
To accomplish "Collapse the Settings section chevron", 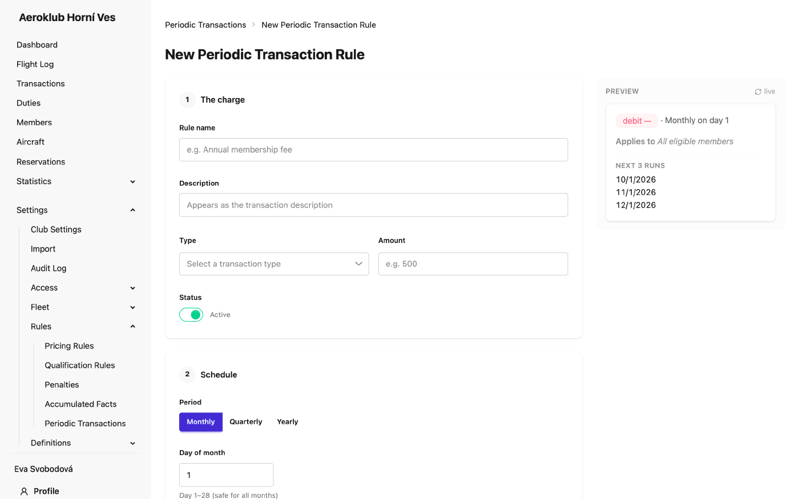I will click(133, 210).
